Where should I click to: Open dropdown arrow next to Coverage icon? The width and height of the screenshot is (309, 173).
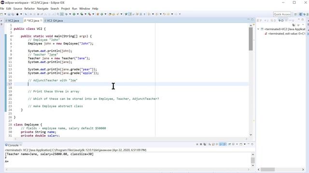click(85, 14)
